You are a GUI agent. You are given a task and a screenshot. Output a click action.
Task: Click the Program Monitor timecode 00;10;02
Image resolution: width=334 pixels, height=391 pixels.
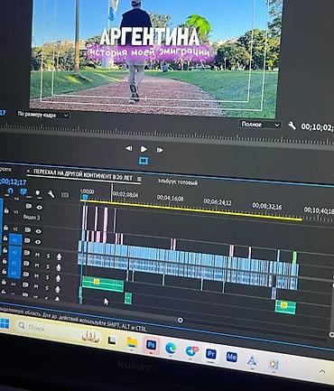(x=318, y=127)
